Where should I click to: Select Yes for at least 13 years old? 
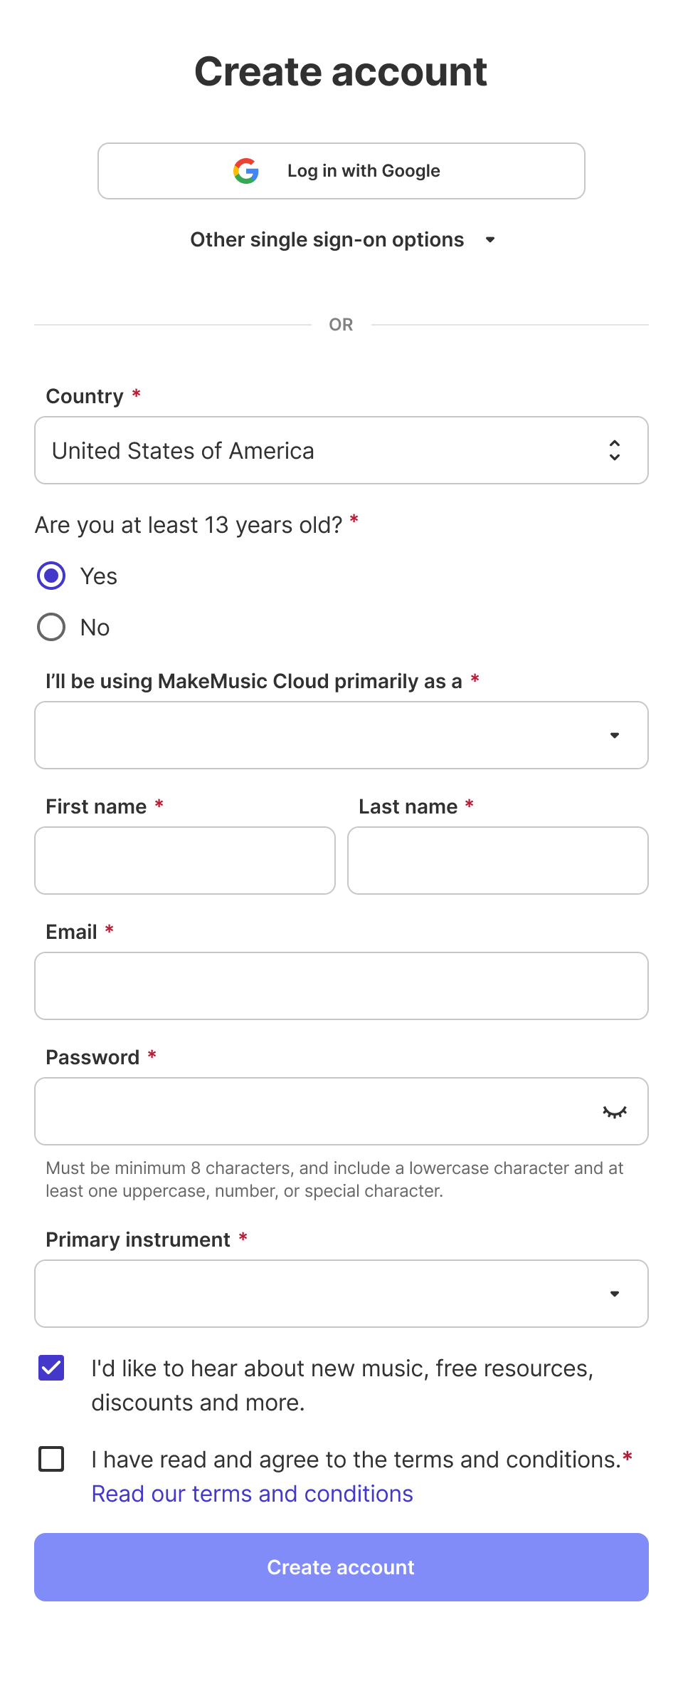click(51, 576)
